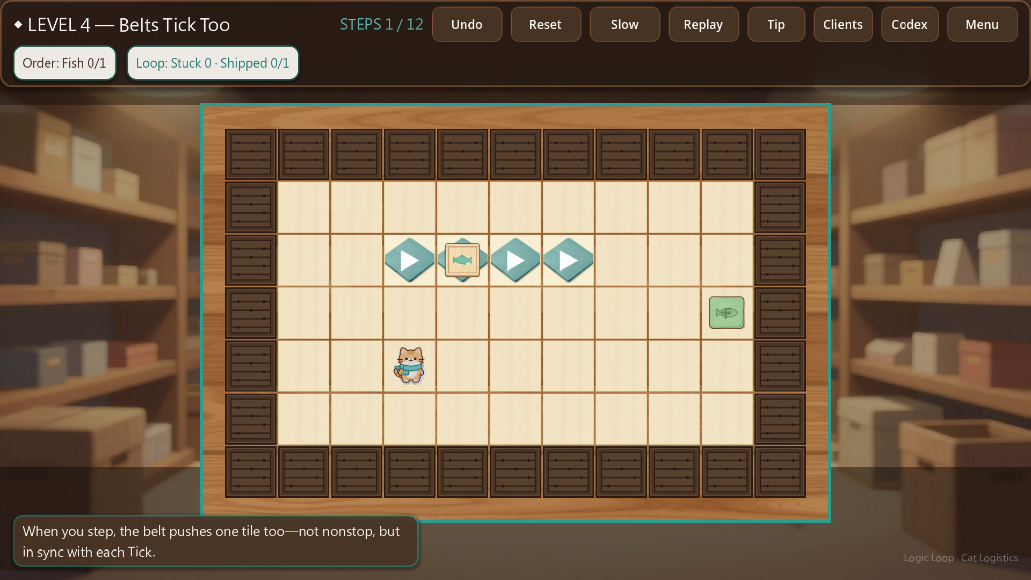Click the belt tile right of the crate
The width and height of the screenshot is (1031, 580).
point(515,260)
